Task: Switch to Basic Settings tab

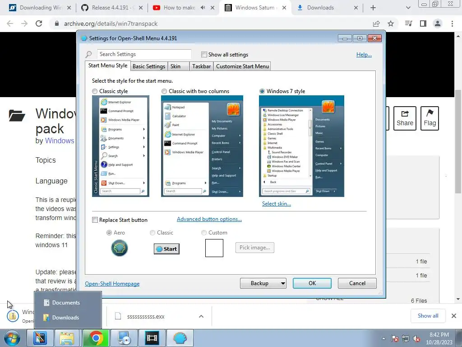Action: pyautogui.click(x=149, y=66)
